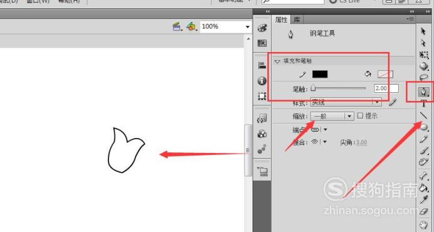Screen dimensions: 434x232
Task: Open the Motion Presets panel icon
Action: tap(262, 149)
